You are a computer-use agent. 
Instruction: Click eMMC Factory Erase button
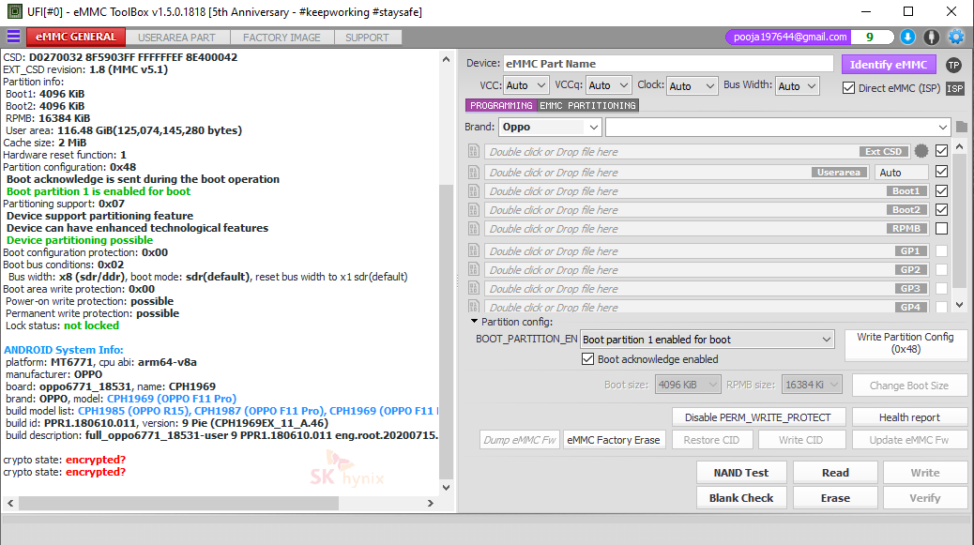(613, 440)
